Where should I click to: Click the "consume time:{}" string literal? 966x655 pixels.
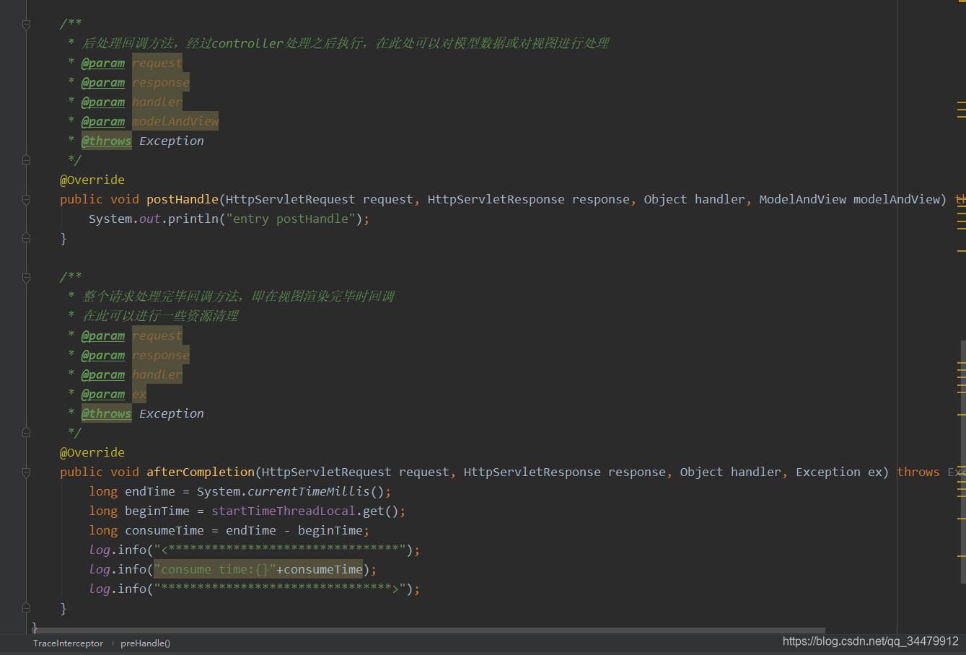pyautogui.click(x=215, y=569)
